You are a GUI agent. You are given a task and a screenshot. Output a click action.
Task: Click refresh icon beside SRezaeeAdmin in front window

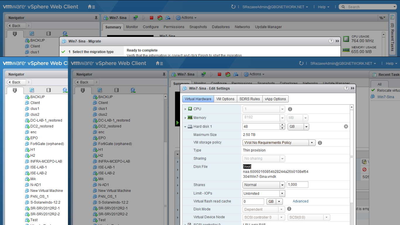click(301, 63)
